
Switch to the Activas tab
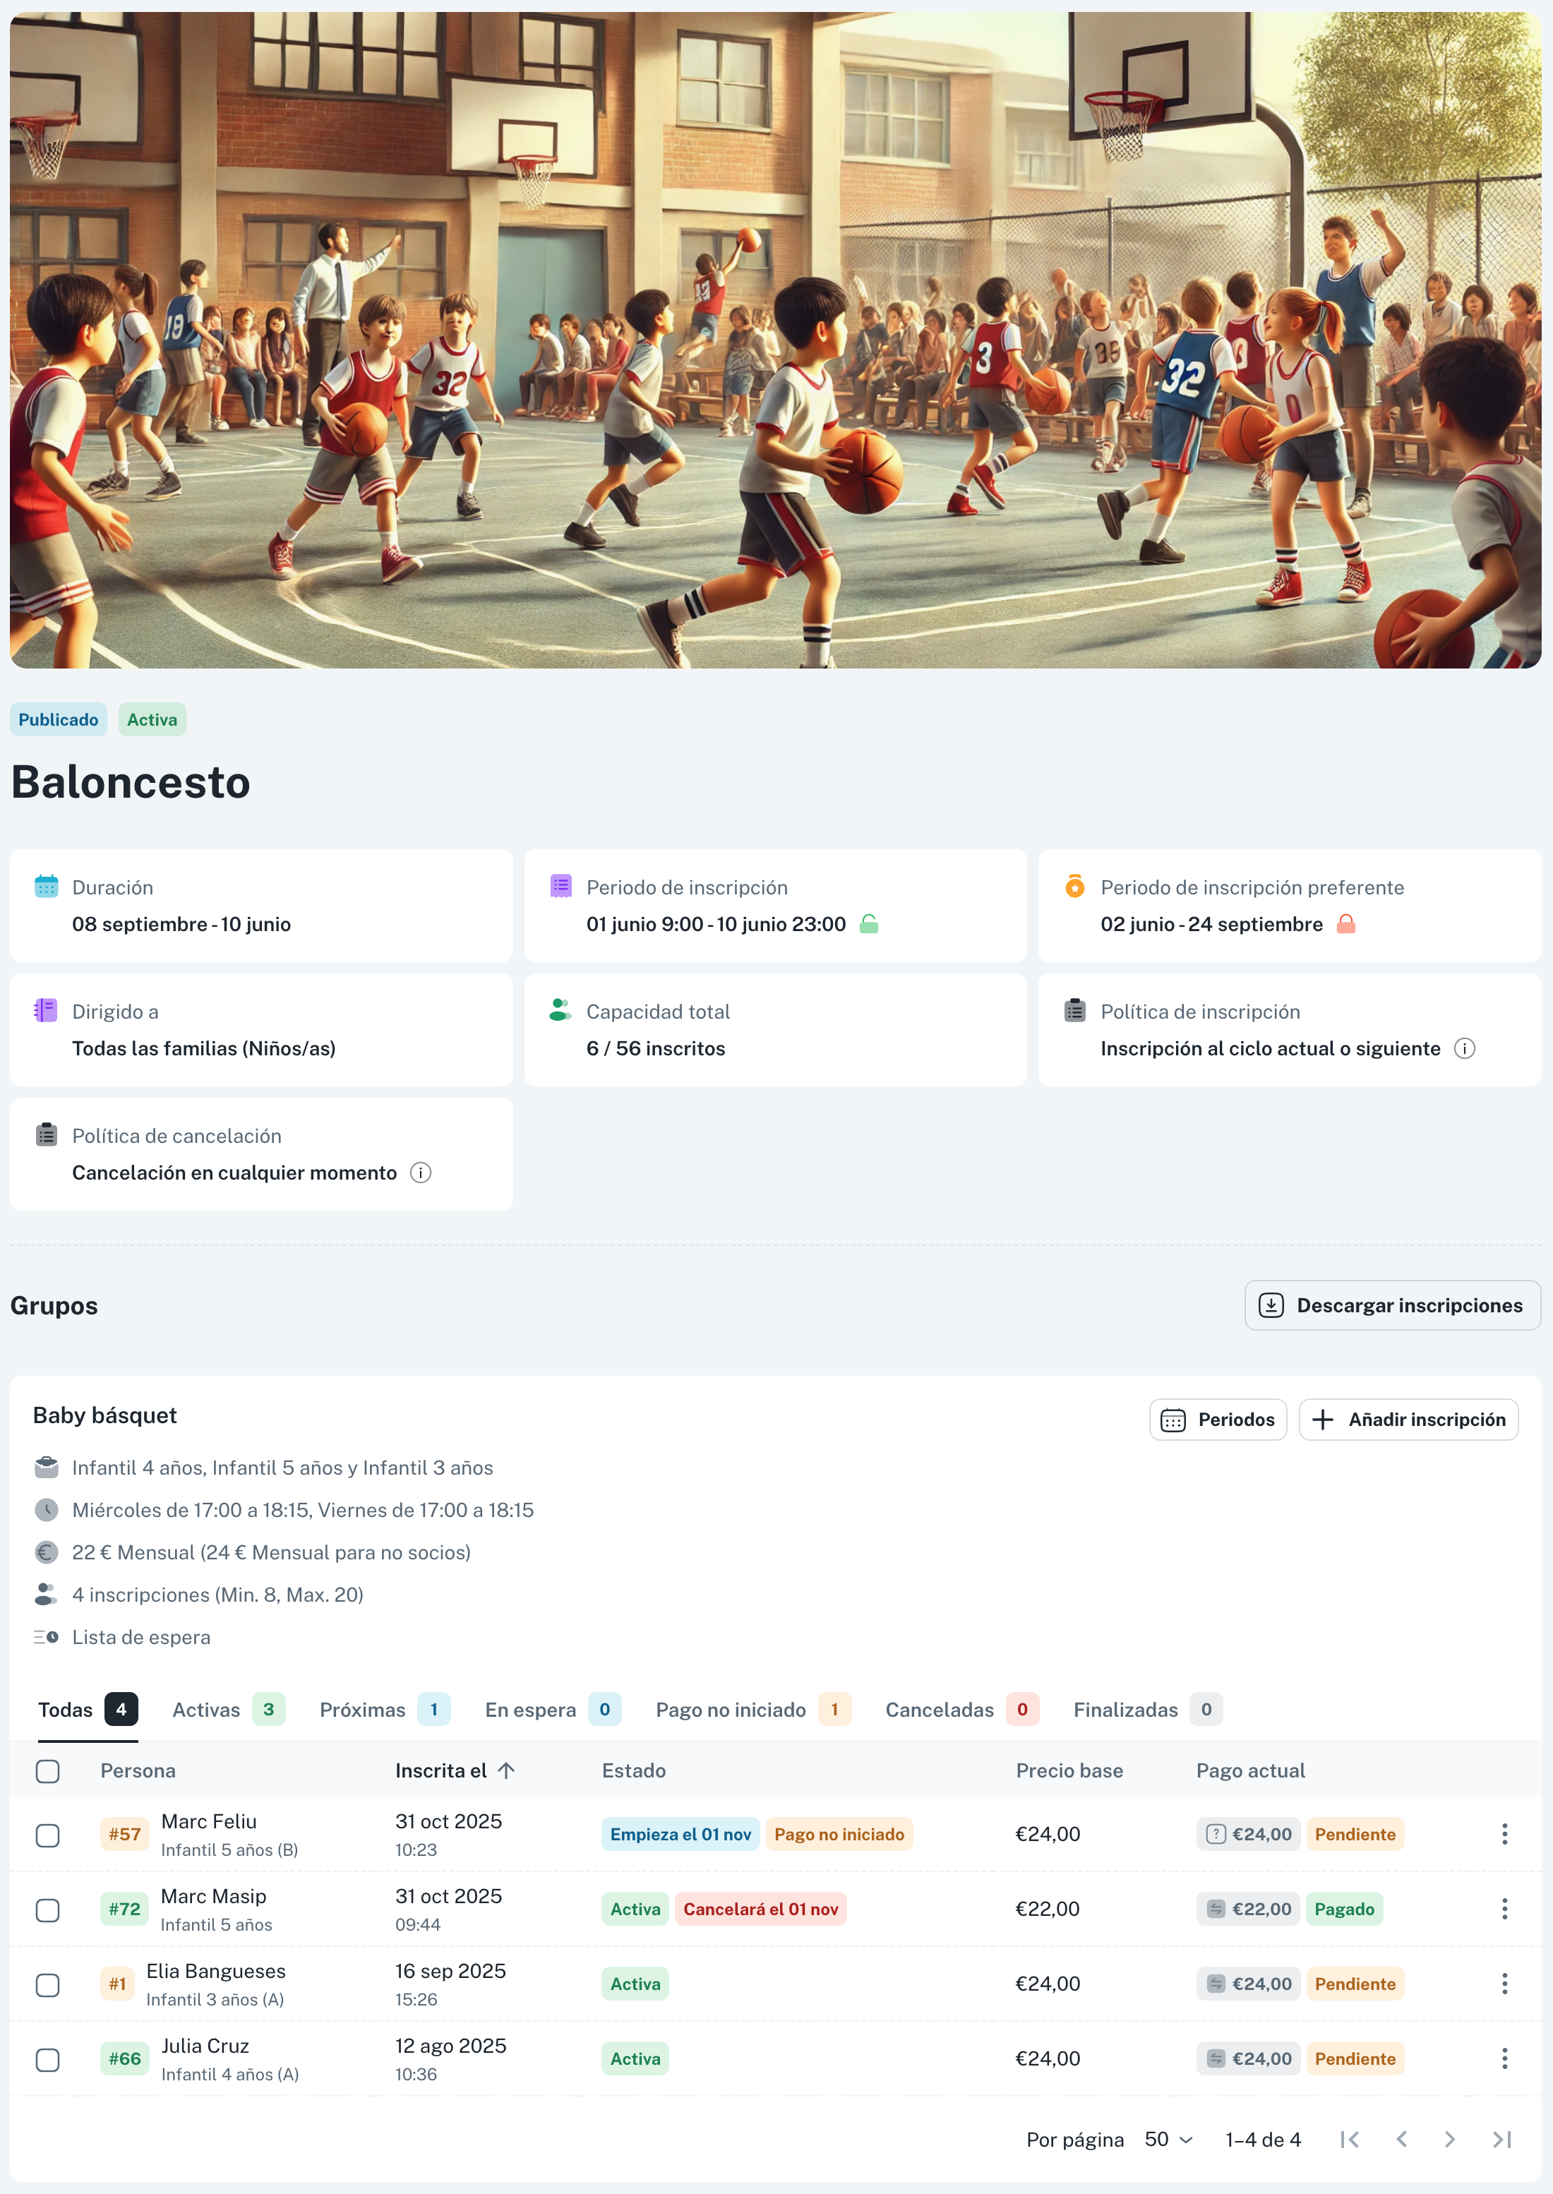click(229, 1710)
